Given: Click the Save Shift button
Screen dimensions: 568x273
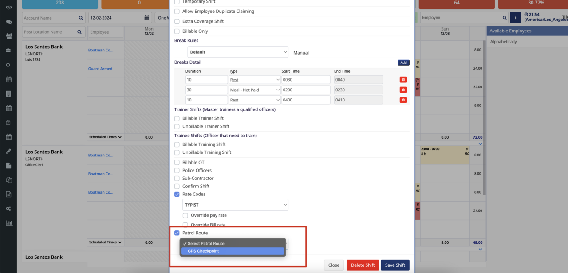Looking at the screenshot, I should pos(395,265).
